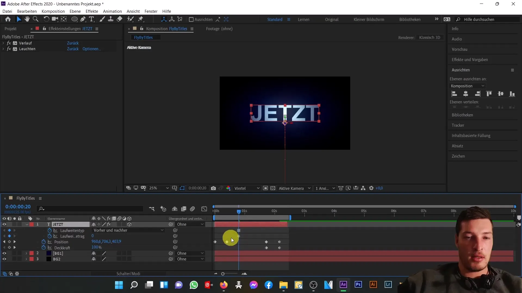Open the Viertel resolution dropdown

coord(247,188)
